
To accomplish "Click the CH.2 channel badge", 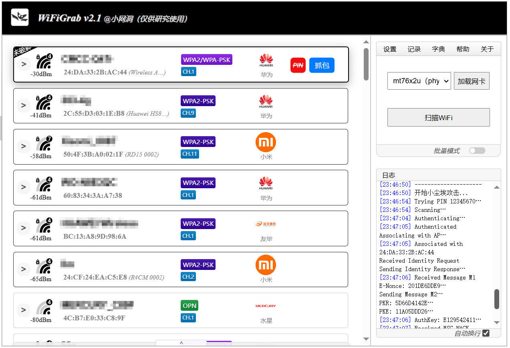I will [188, 277].
